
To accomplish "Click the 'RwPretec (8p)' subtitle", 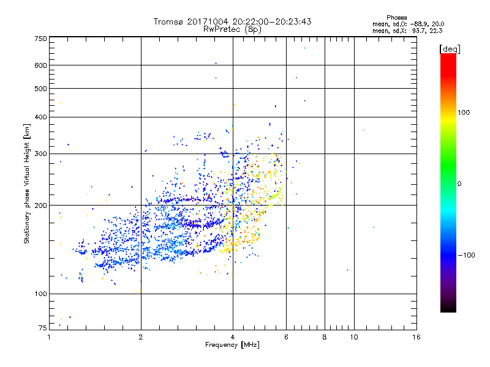I will (x=232, y=29).
